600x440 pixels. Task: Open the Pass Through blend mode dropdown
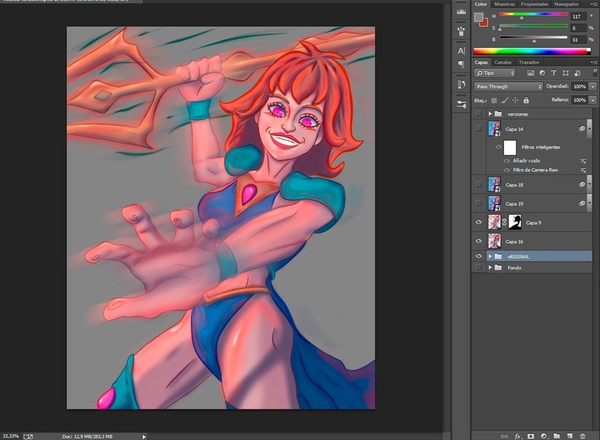pos(509,87)
